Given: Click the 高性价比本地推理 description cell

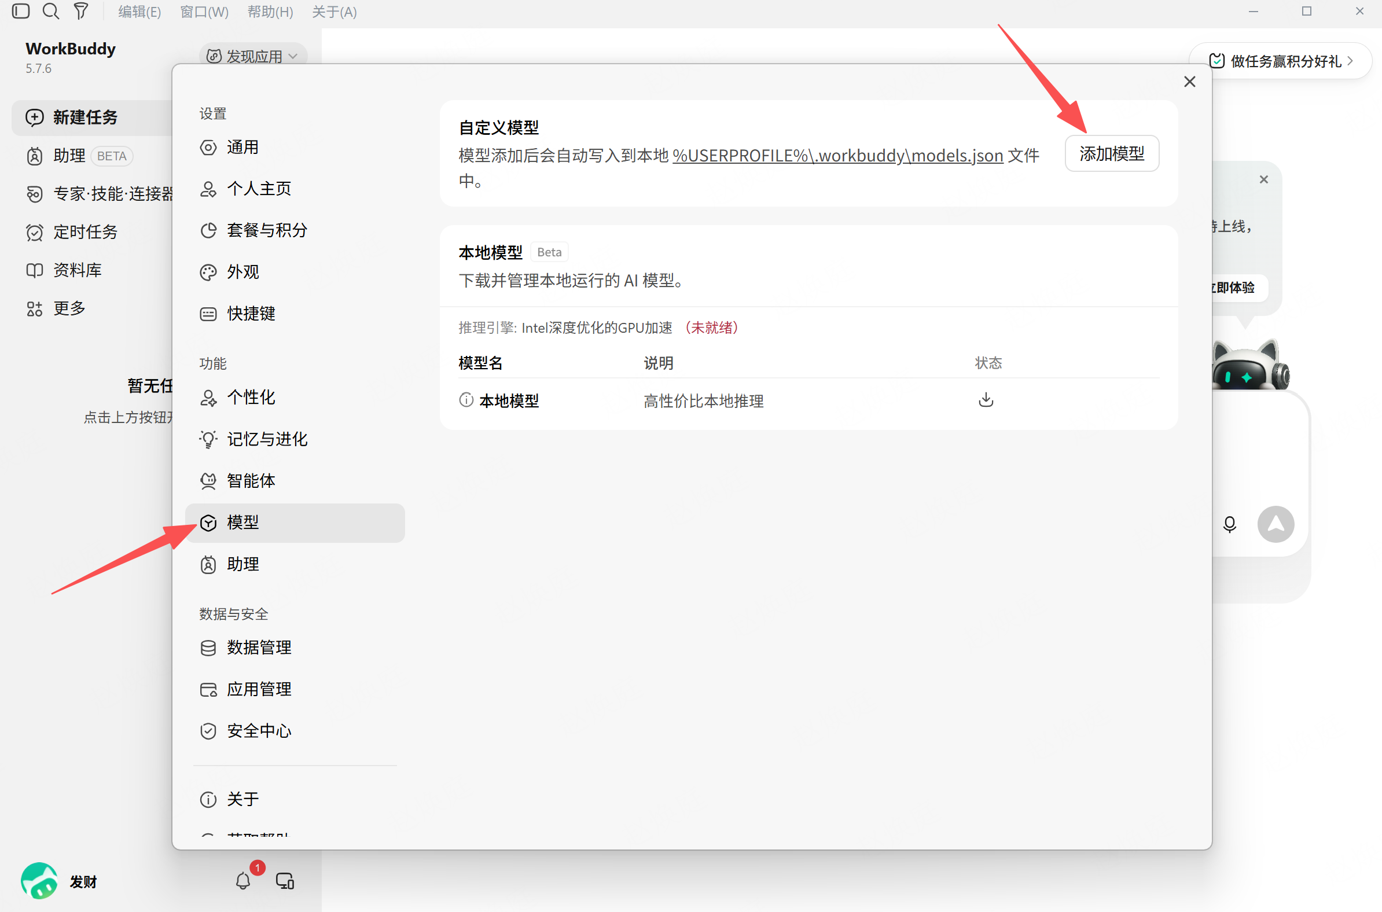Looking at the screenshot, I should (703, 401).
